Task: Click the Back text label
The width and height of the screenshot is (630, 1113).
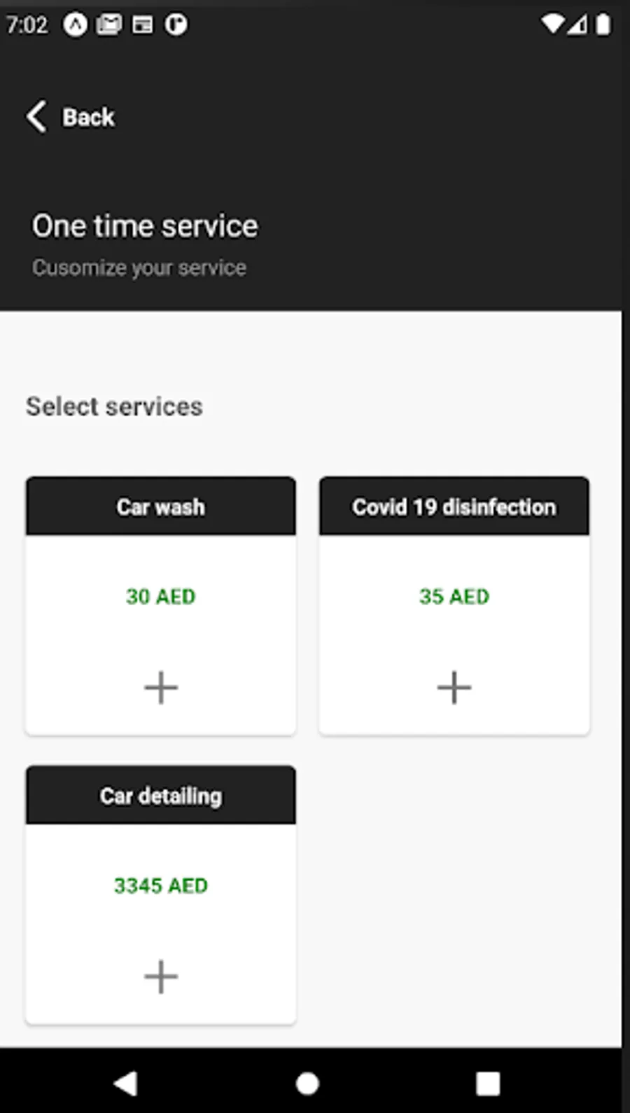Action: point(88,117)
